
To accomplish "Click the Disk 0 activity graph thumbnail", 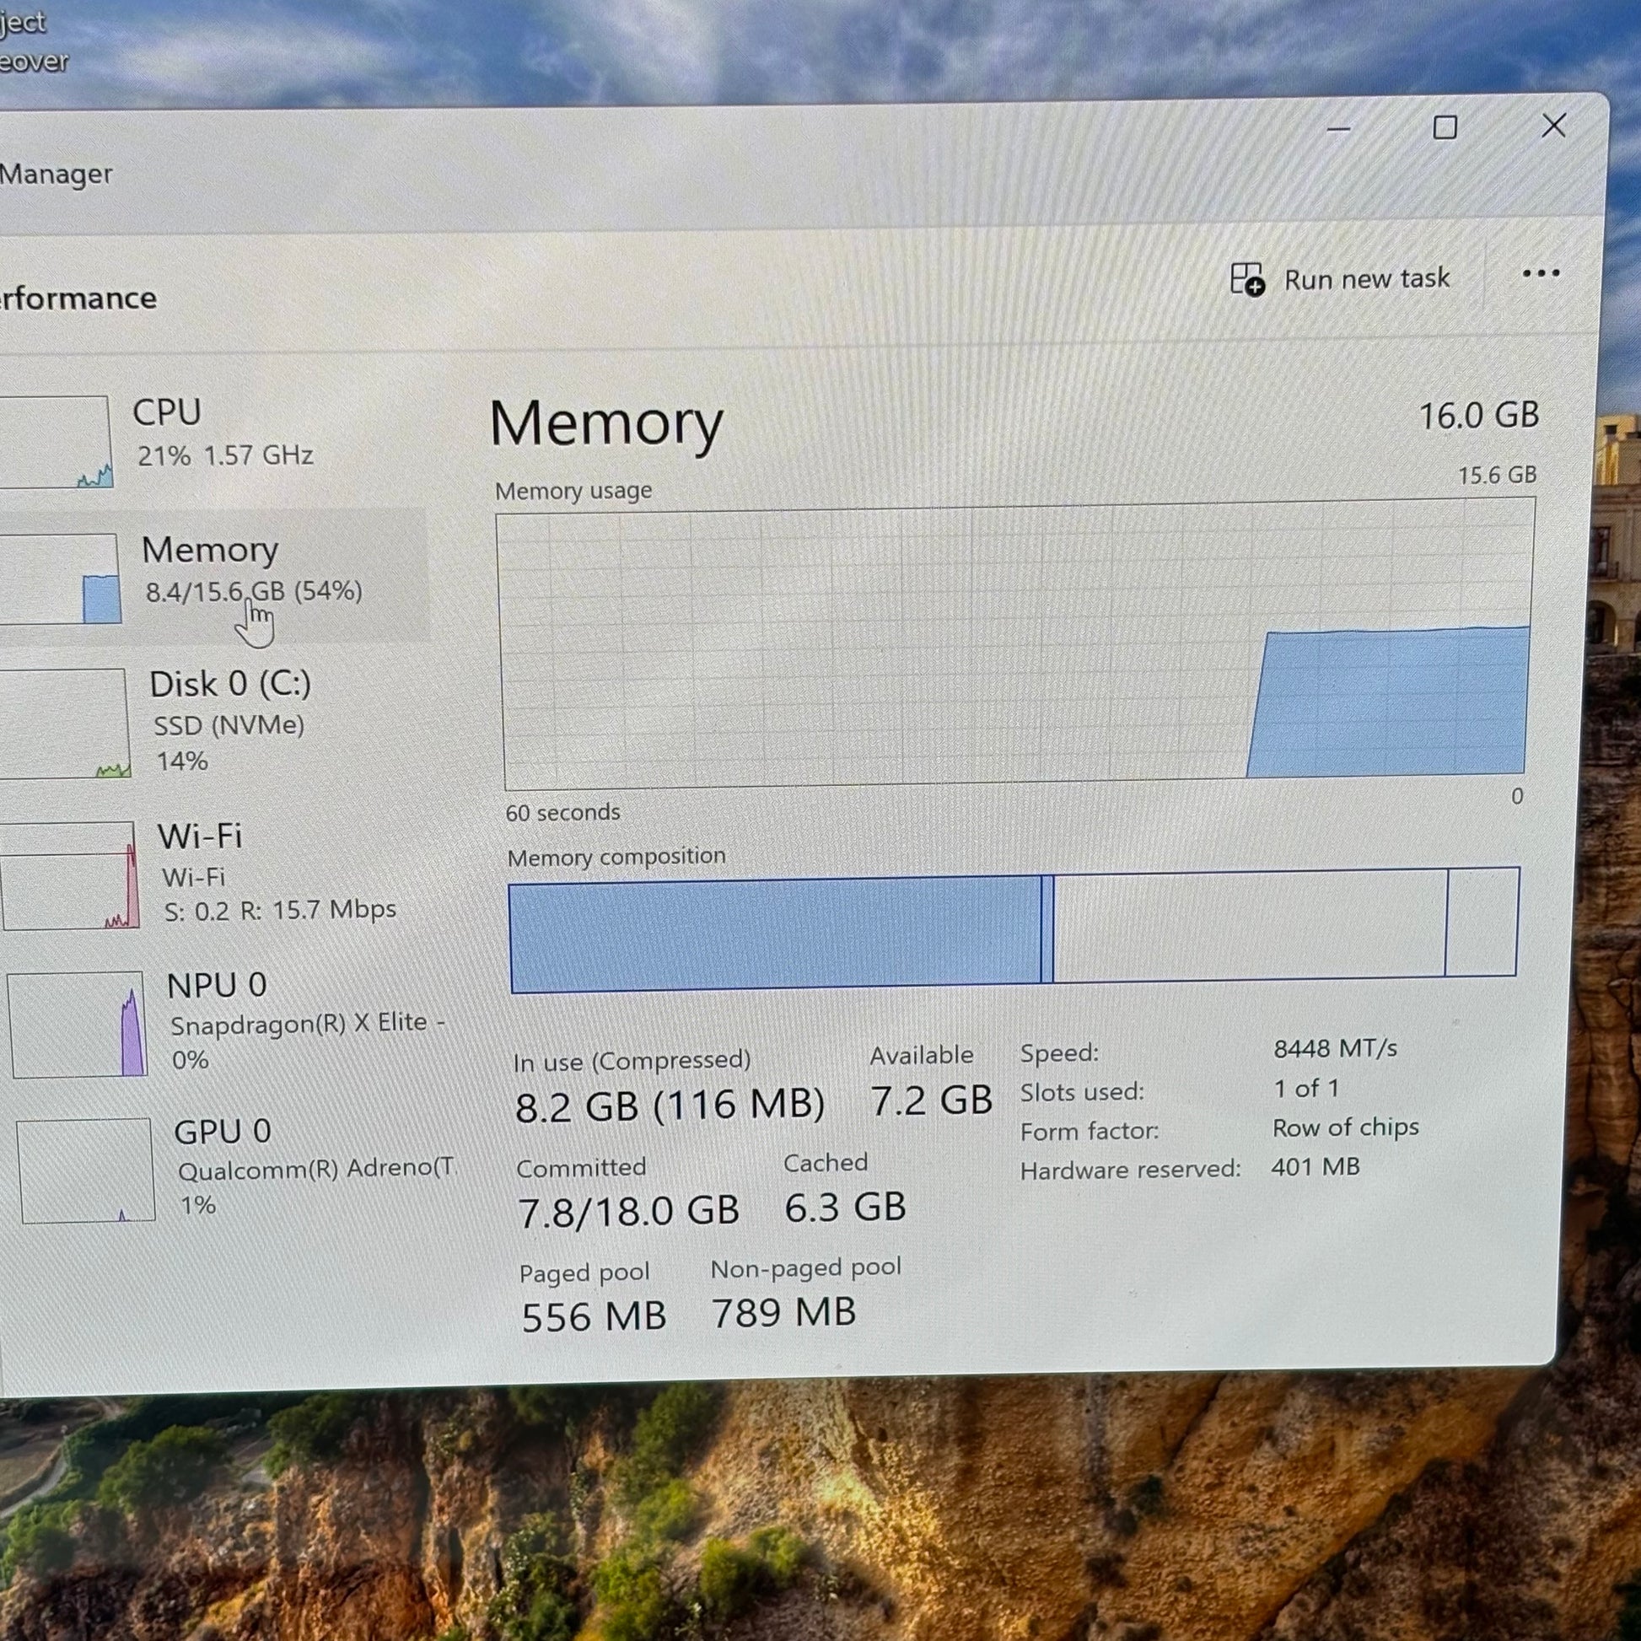I will pyautogui.click(x=66, y=724).
